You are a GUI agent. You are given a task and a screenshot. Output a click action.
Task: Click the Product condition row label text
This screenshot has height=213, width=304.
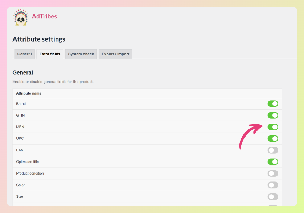pyautogui.click(x=30, y=174)
